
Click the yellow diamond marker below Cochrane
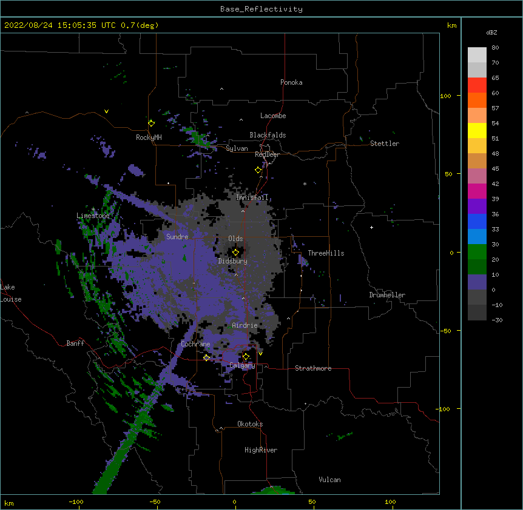(206, 357)
